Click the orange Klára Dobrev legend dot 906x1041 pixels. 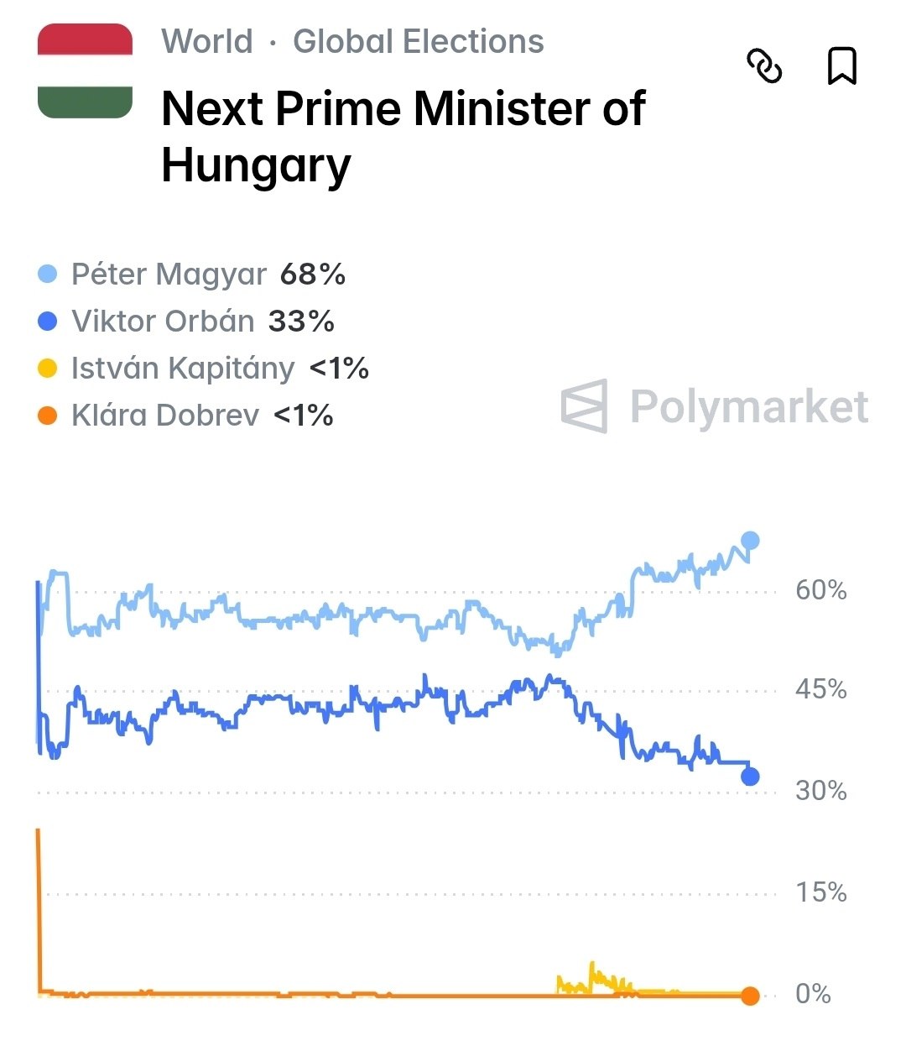(x=48, y=415)
